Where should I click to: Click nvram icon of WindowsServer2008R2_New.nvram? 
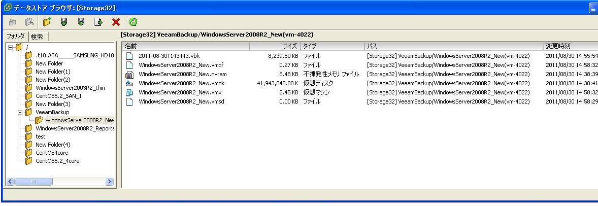[x=129, y=75]
